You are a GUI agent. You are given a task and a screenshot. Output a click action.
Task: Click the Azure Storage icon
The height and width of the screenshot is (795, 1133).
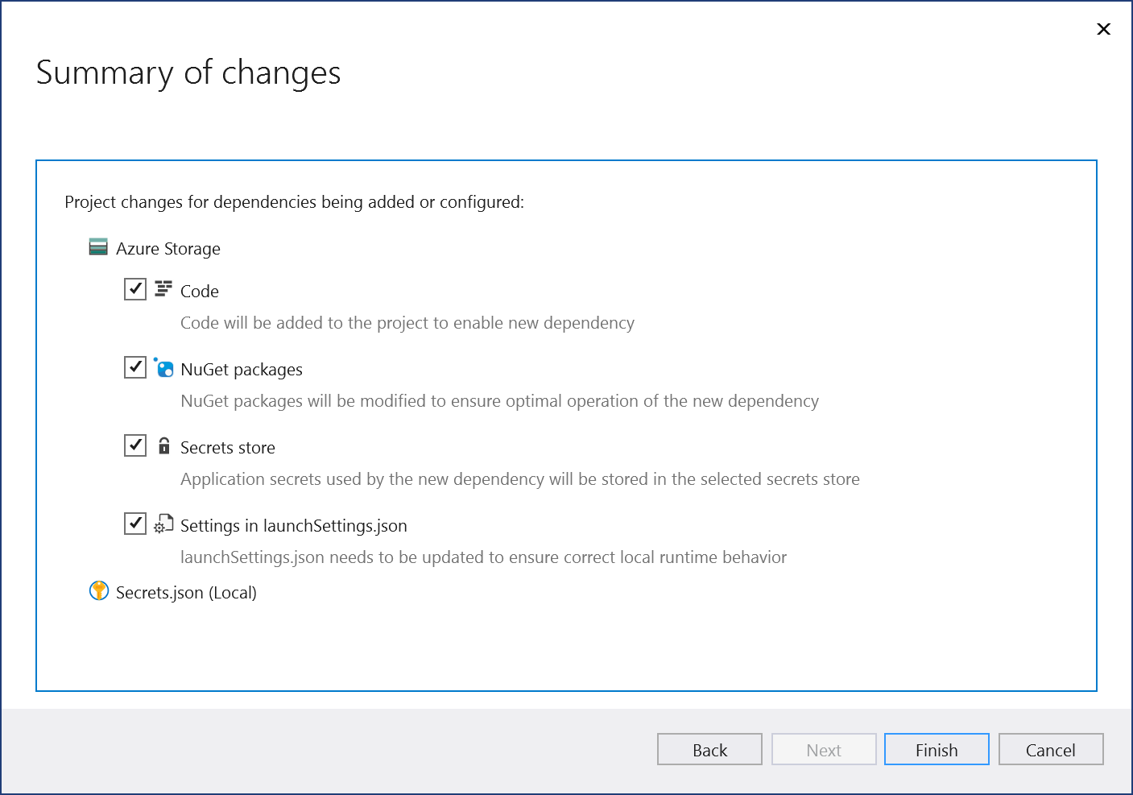pos(98,247)
